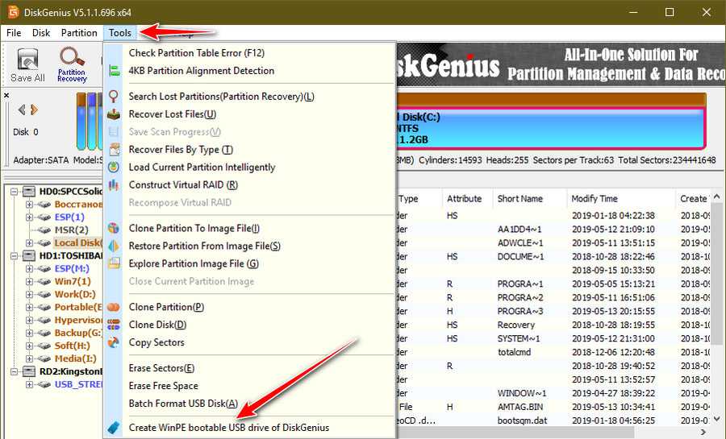Click the Copy Sectors menu icon
This screenshot has height=439, width=726.
tap(114, 342)
